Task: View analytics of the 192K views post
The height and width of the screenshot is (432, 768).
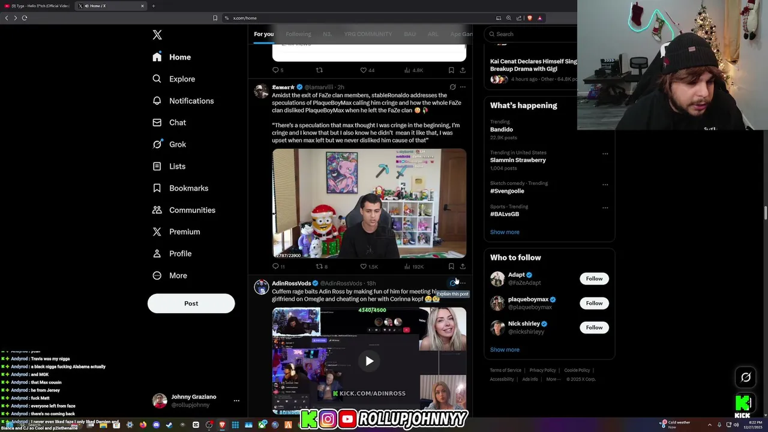Action: pyautogui.click(x=414, y=266)
